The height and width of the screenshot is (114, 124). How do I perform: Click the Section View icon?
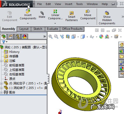click(x=68, y=37)
